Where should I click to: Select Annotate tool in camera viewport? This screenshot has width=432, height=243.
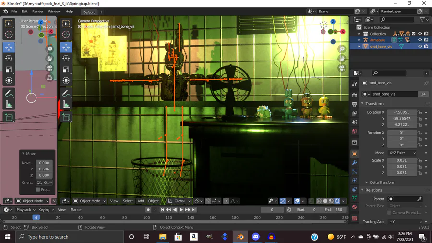point(66,93)
